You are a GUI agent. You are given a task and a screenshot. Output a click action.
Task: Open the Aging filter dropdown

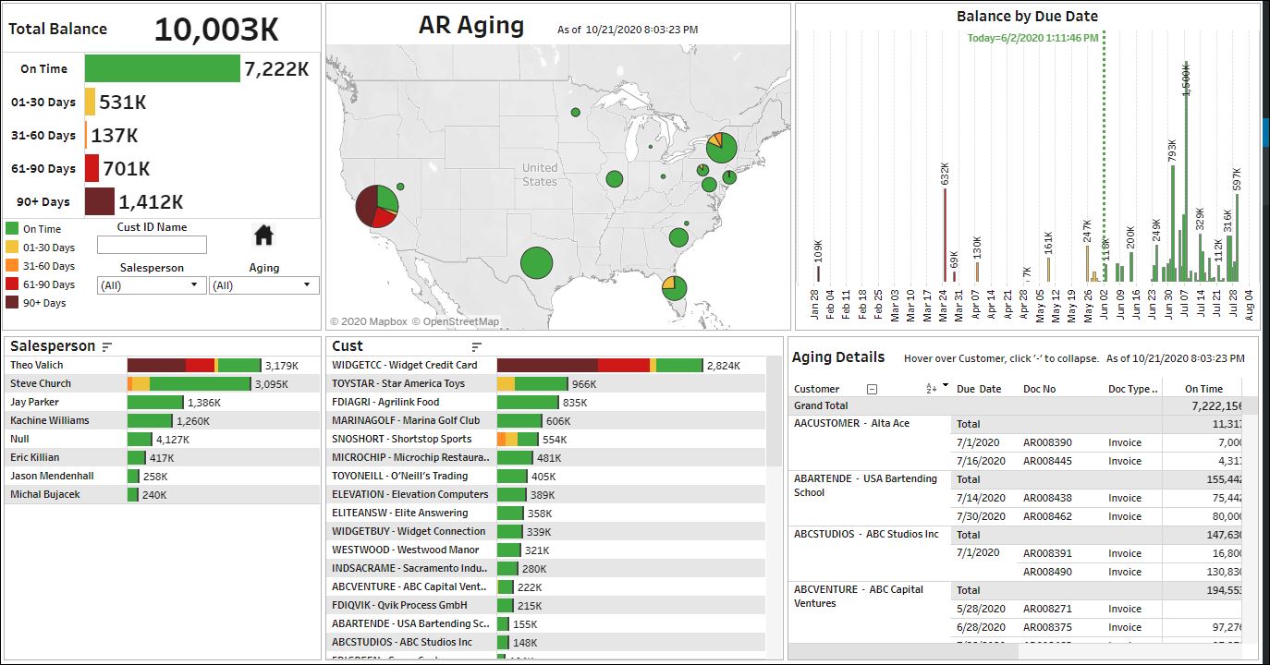(263, 285)
